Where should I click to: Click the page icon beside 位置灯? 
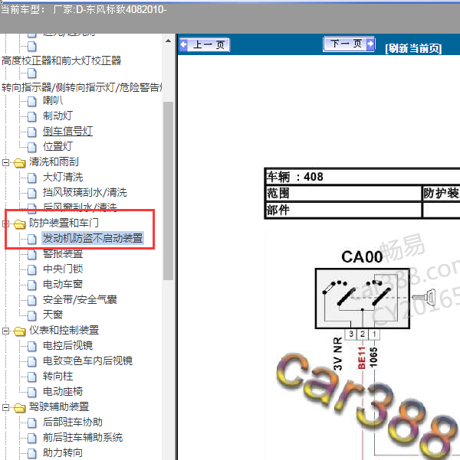[32, 147]
